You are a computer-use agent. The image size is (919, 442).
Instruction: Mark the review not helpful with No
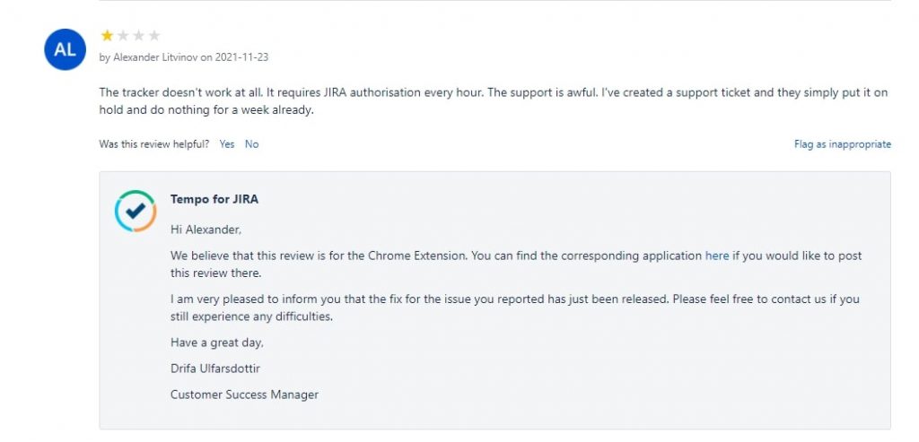(x=251, y=144)
